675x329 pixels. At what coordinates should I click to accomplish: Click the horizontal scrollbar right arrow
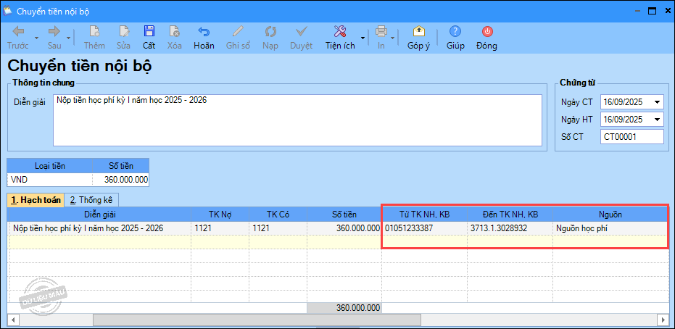(x=661, y=320)
